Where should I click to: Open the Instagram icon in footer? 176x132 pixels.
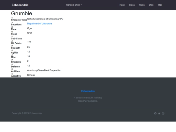(x=163, y=113)
